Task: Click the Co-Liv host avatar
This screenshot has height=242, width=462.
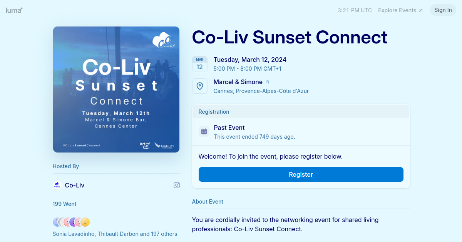Action: click(x=57, y=185)
